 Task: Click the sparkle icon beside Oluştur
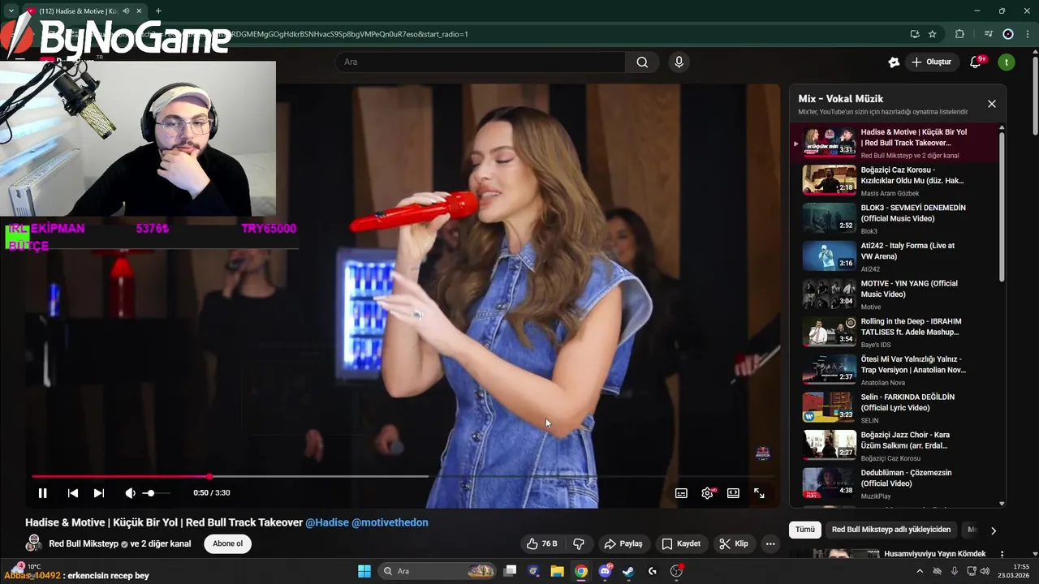(x=894, y=62)
